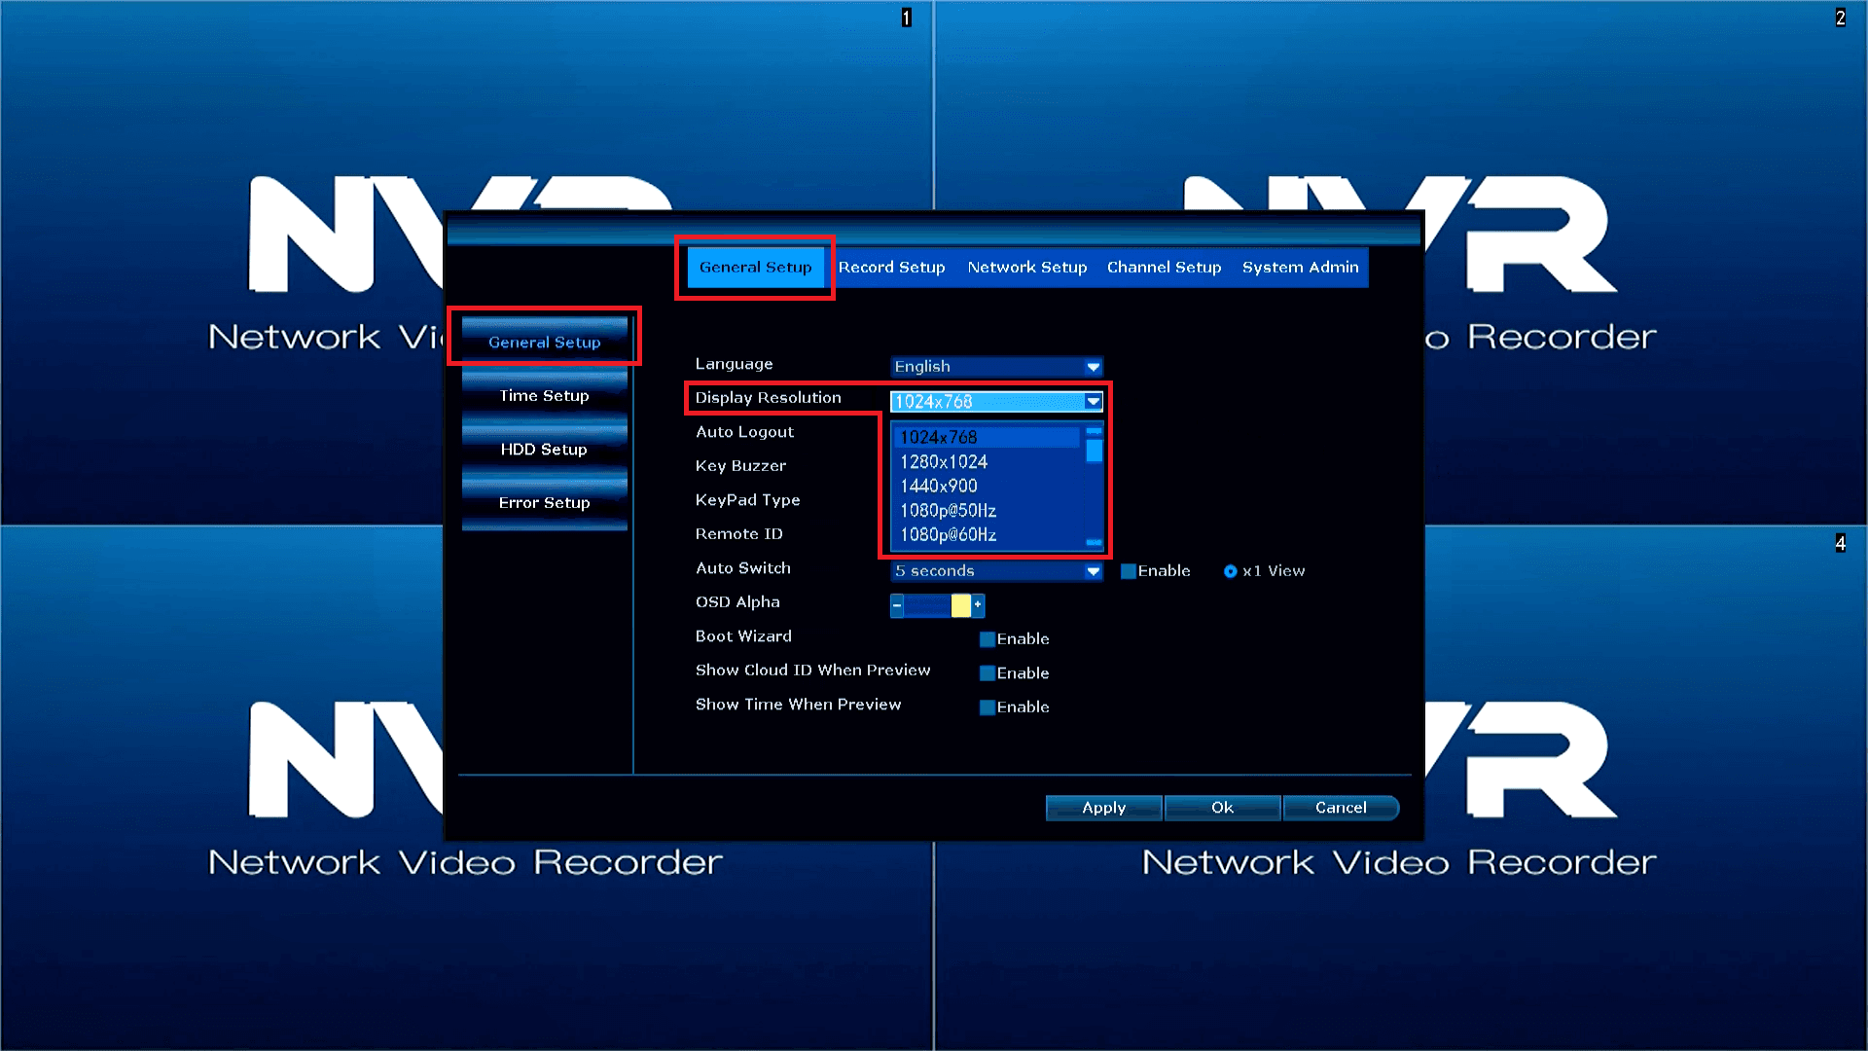1868x1051 pixels.
Task: Choose 1440x900 in the resolution list
Action: (x=986, y=486)
